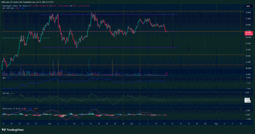Click the 60.000 price axis value
The height and width of the screenshot is (134, 255).
tap(248, 37)
